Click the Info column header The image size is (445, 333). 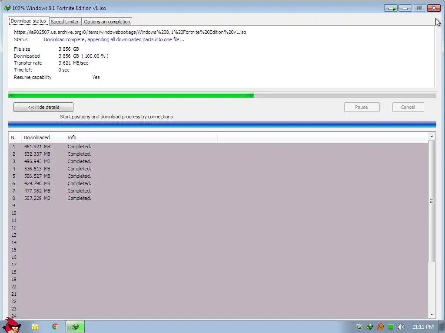point(141,137)
